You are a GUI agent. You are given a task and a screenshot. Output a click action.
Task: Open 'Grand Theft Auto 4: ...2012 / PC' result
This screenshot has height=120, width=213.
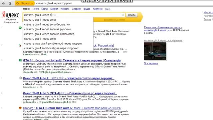pos(69,78)
